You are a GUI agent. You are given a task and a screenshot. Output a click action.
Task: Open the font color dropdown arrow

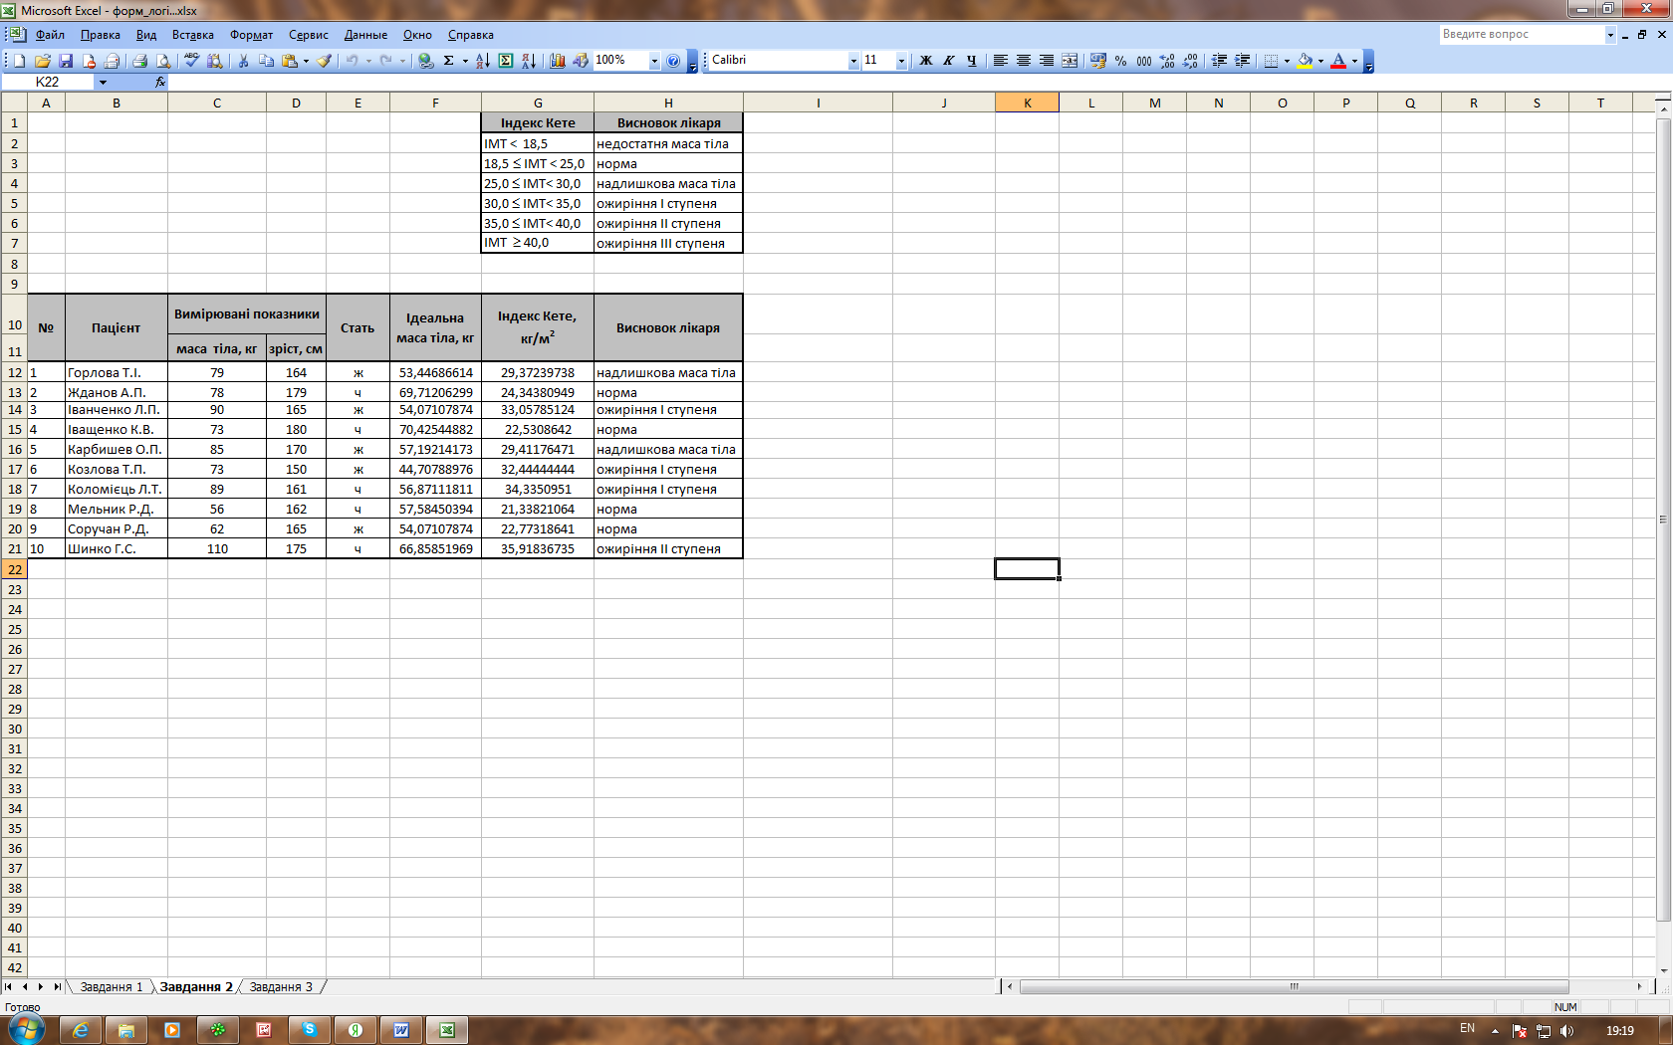pyautogui.click(x=1354, y=61)
